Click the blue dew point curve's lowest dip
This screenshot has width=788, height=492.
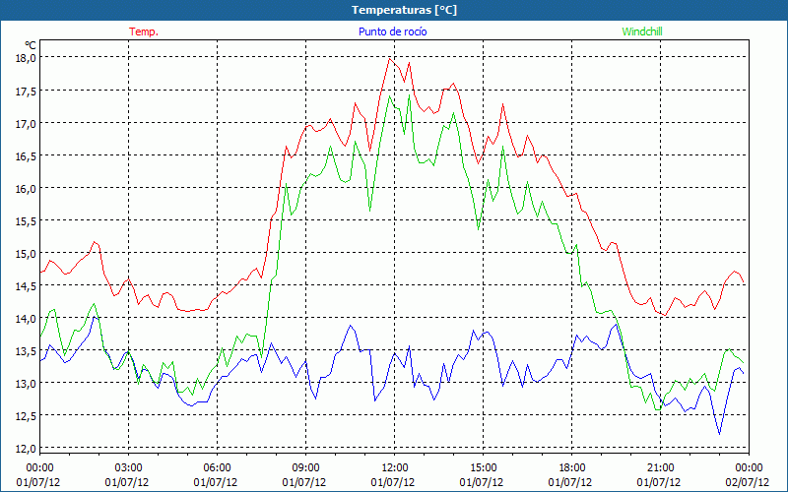pyautogui.click(x=719, y=434)
